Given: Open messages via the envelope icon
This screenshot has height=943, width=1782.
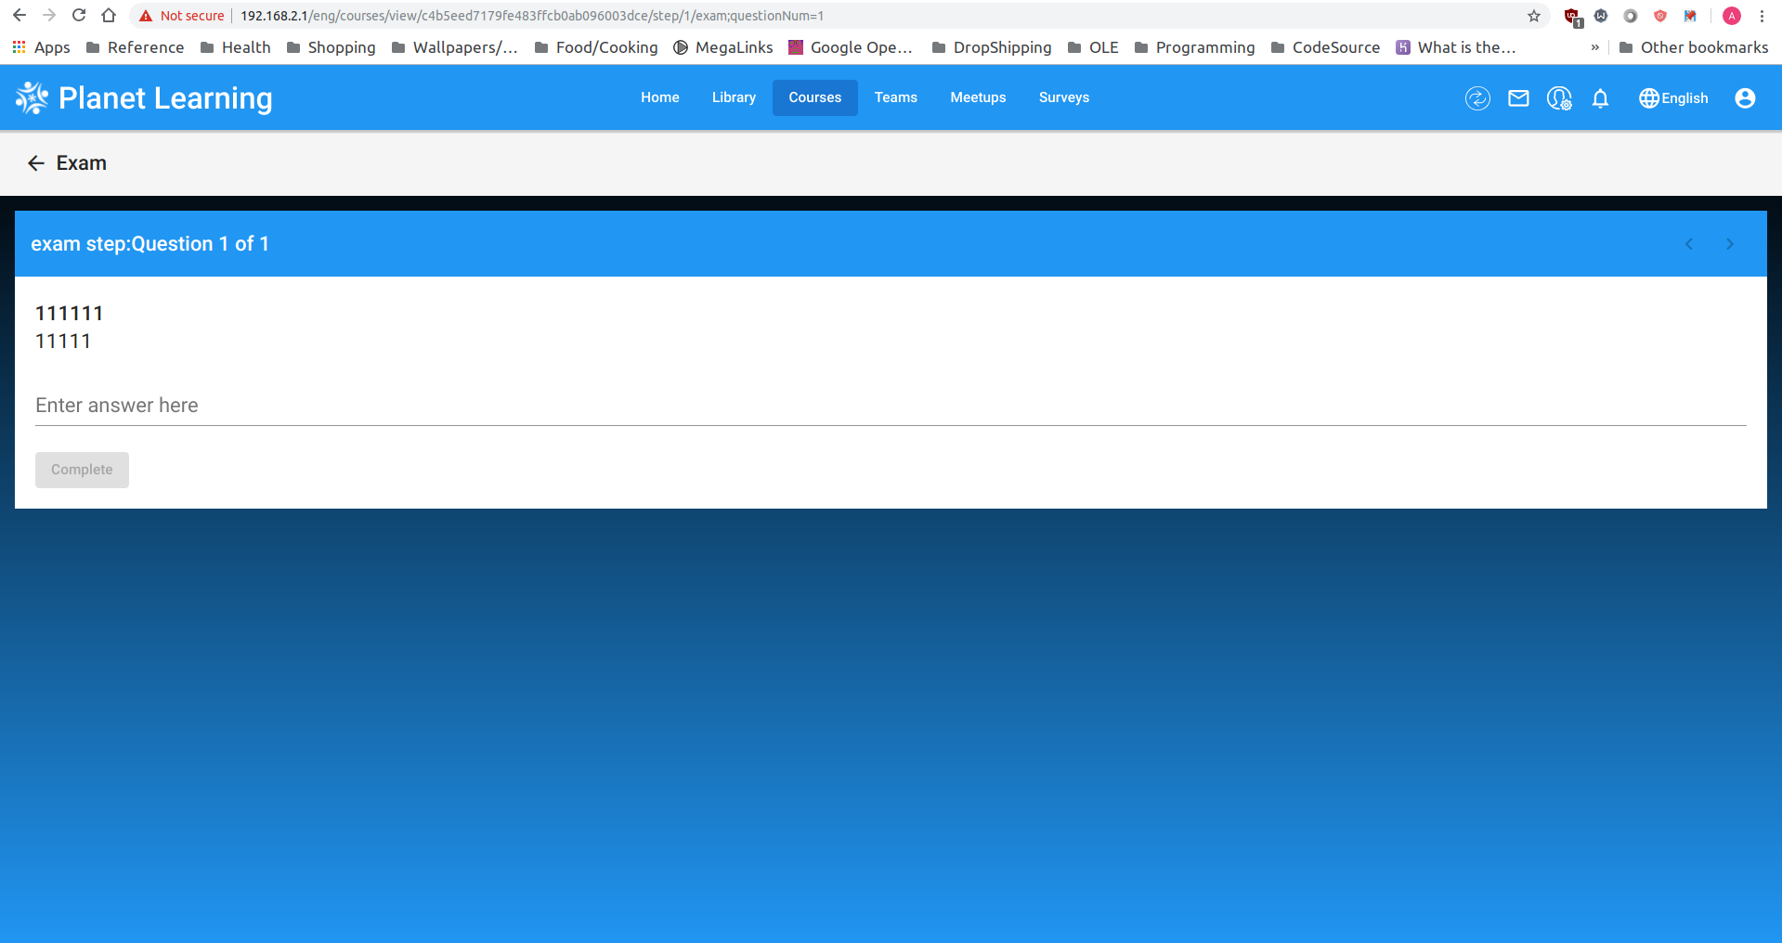Looking at the screenshot, I should tap(1518, 97).
